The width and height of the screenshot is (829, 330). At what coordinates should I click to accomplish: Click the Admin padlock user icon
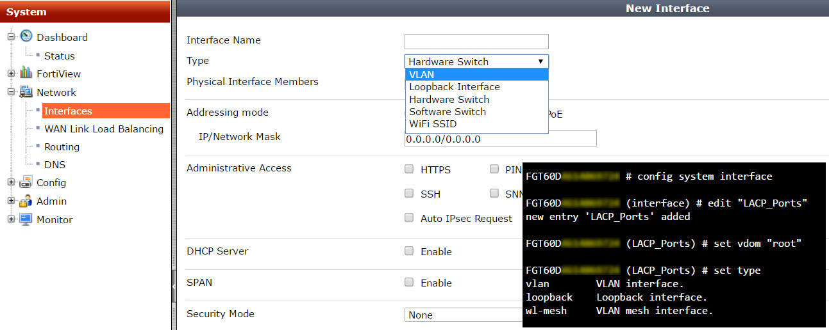click(26, 201)
